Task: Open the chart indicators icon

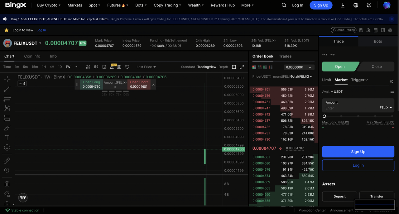Action: [88, 67]
